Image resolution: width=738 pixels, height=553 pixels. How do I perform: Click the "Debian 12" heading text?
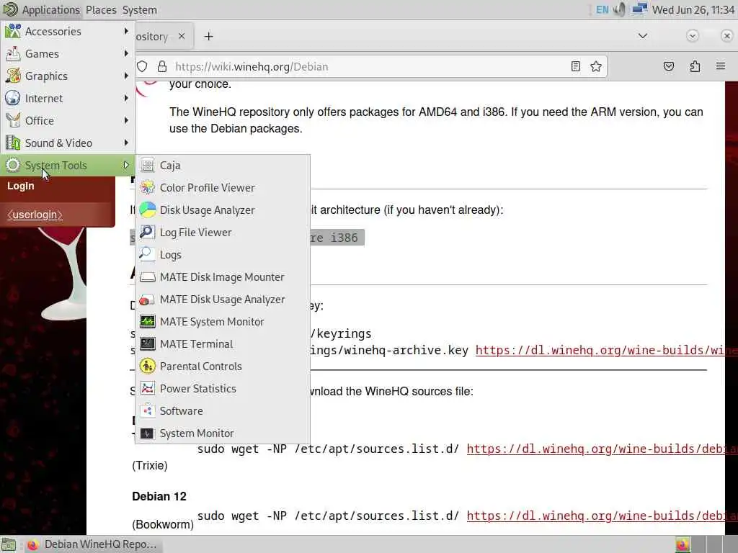[159, 497]
